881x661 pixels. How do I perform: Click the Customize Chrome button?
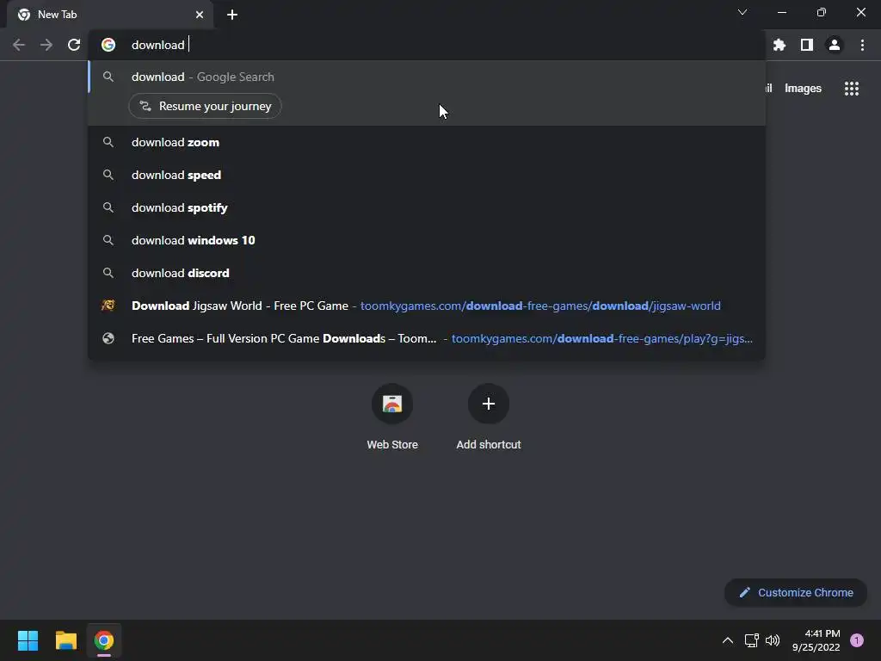point(796,592)
